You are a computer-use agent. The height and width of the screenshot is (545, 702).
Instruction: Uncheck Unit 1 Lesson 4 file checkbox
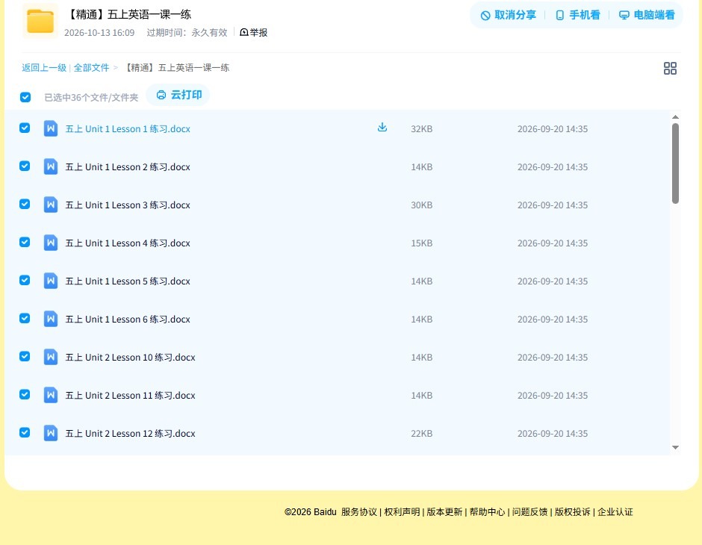pos(25,242)
